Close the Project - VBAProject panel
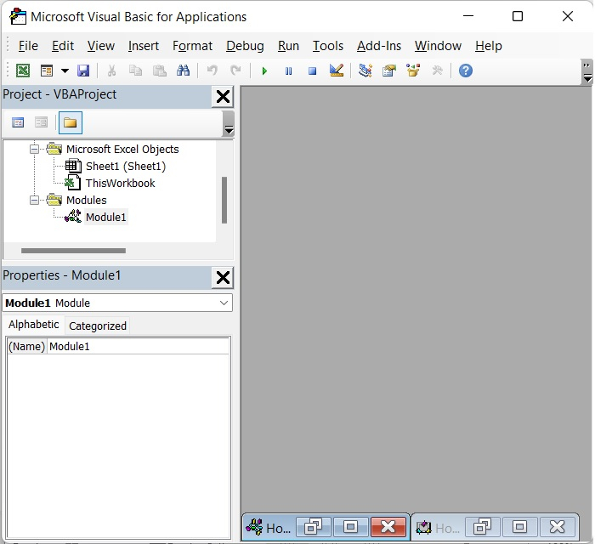This screenshot has width=595, height=544. pos(223,97)
